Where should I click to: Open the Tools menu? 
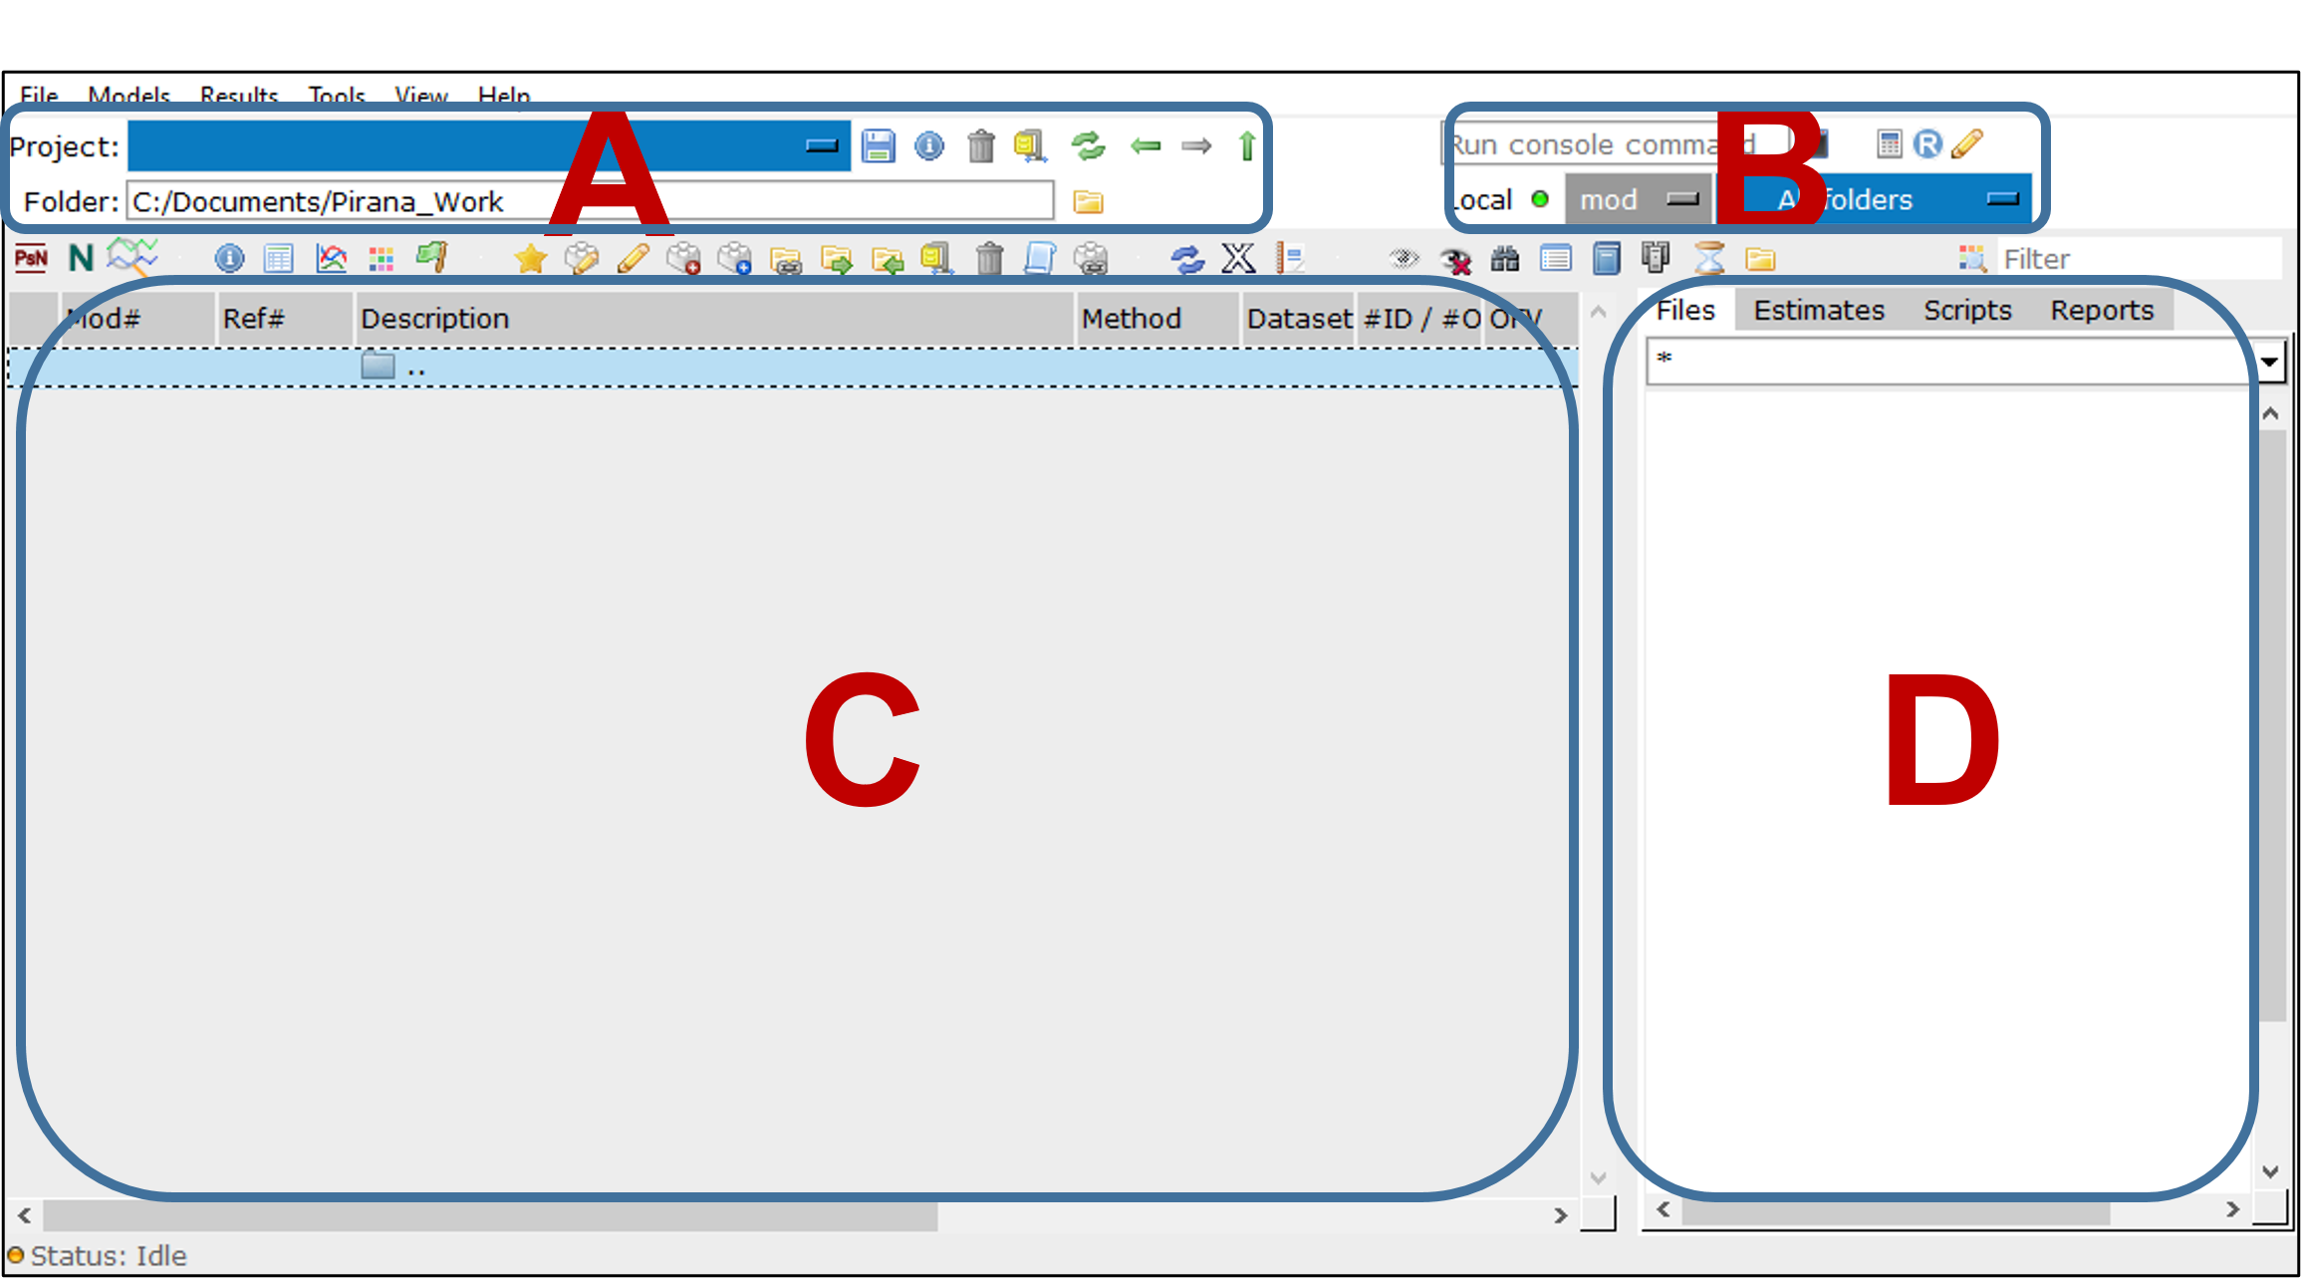337,96
